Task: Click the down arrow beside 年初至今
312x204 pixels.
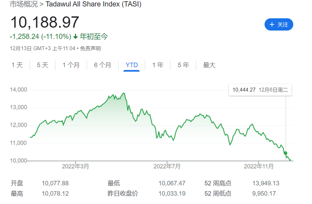Action: click(75, 36)
